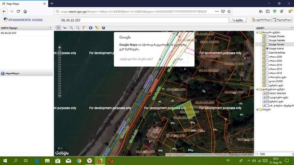The height and width of the screenshot is (165, 294).
Task: Click the ინფორმაცია panel header
Action: pyautogui.click(x=26, y=73)
